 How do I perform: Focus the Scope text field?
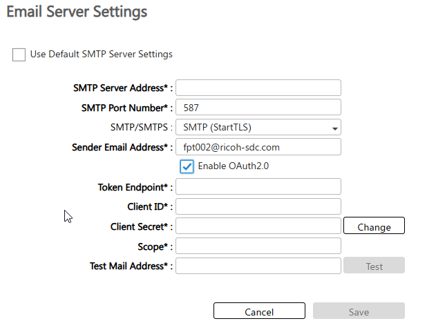258,246
